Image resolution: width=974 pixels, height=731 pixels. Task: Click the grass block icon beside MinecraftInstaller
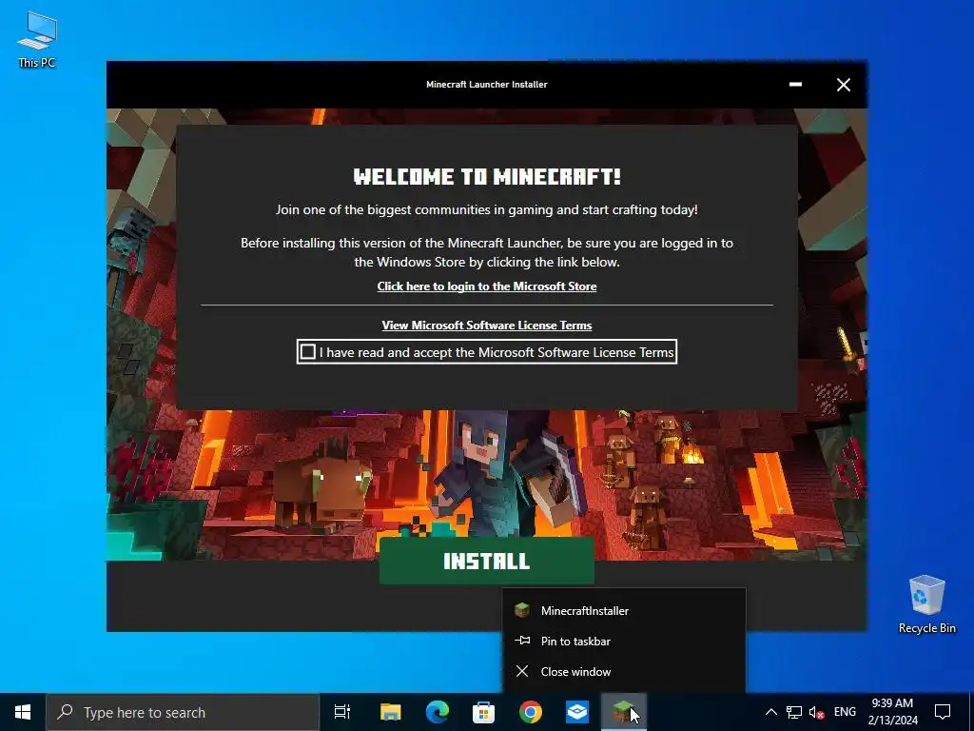coord(522,610)
